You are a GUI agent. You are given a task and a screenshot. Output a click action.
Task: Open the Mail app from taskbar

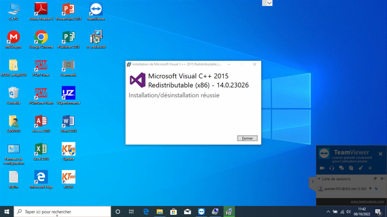tap(187, 212)
